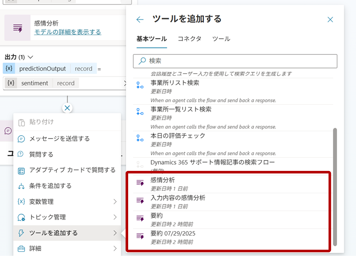Click the 検索 search field
This screenshot has height=256, width=356.
coord(235,61)
